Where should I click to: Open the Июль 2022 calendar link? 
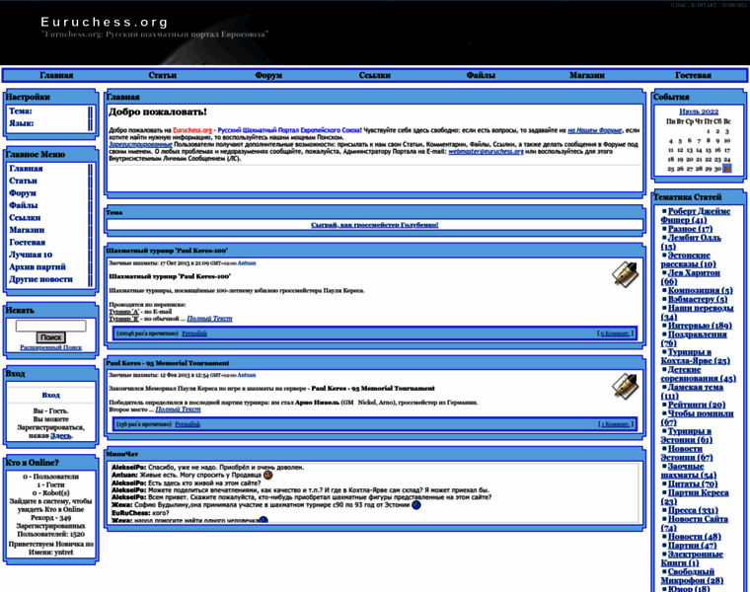(699, 111)
